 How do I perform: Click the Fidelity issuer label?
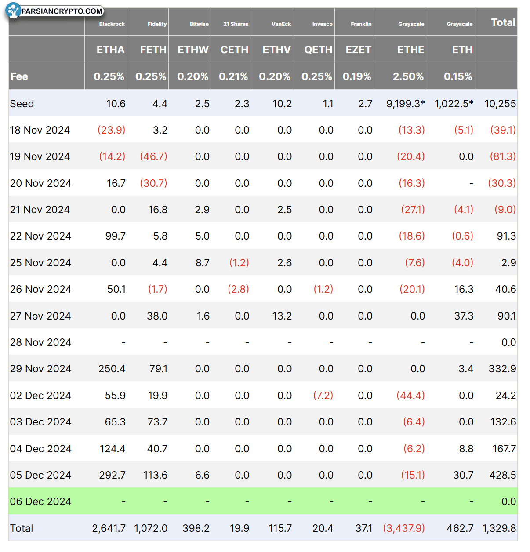(157, 24)
